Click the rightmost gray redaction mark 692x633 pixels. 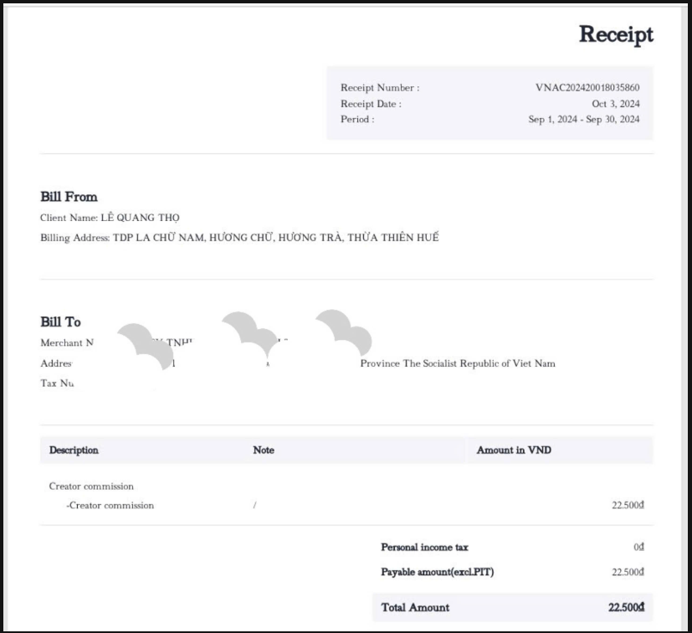coord(345,332)
